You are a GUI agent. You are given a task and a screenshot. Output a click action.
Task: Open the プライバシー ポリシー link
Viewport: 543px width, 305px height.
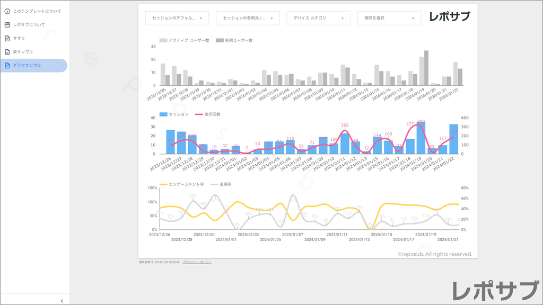coord(197,262)
